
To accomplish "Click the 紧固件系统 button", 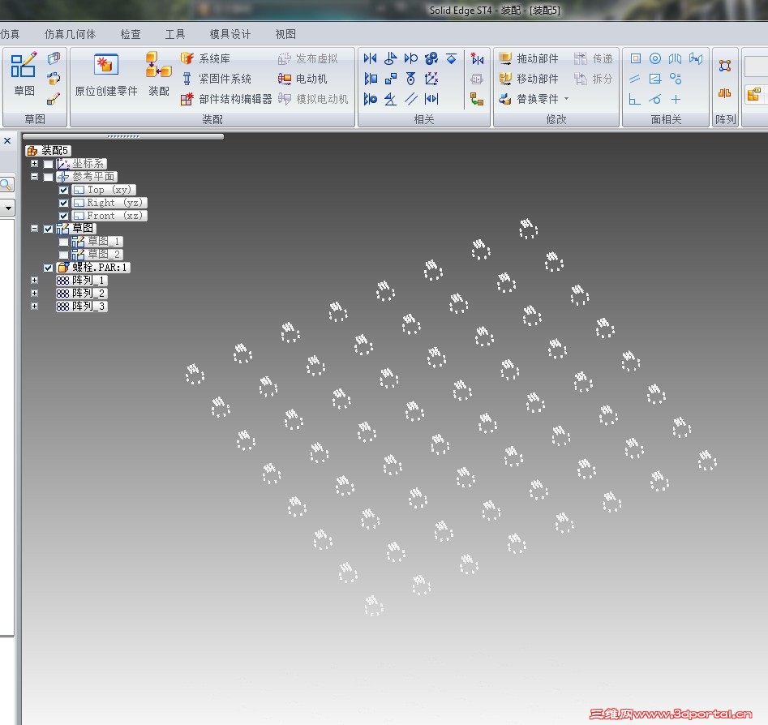I will click(216, 79).
